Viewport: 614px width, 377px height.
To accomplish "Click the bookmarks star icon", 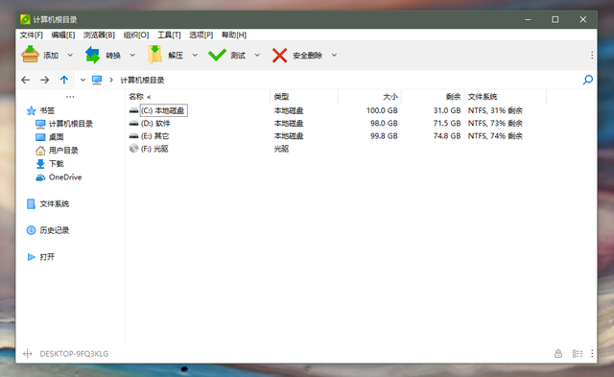I will point(31,110).
